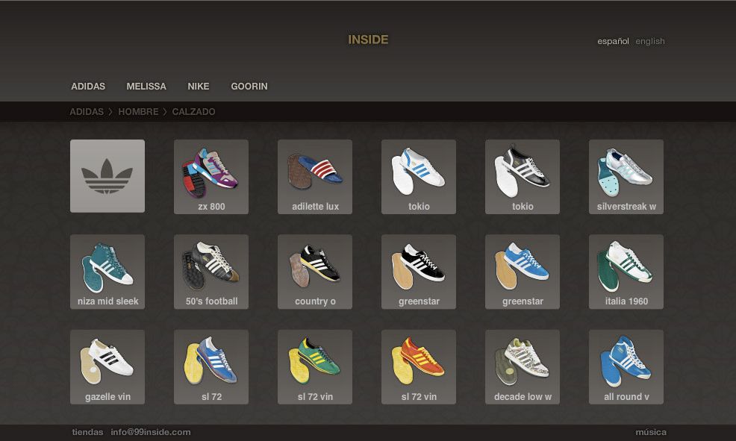Click the info@99inside.com email link
The image size is (736, 441).
tap(151, 432)
